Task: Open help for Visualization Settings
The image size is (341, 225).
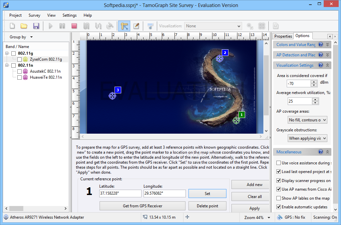Action: (x=321, y=65)
